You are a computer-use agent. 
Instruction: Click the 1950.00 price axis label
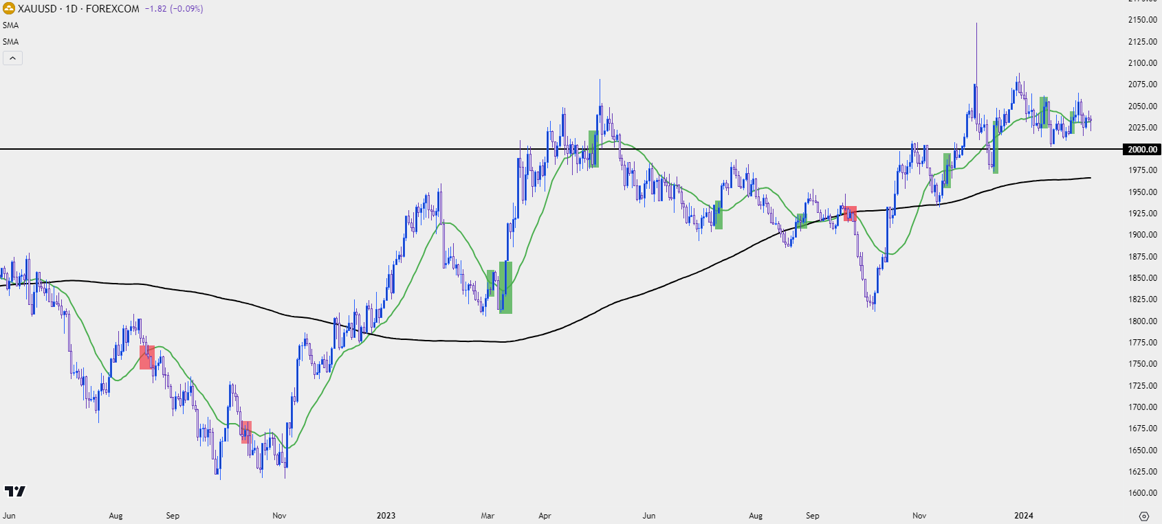pos(1142,192)
